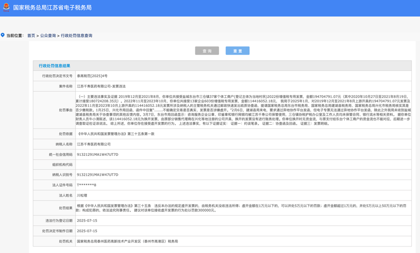The image size is (420, 253).
Task: Click the tax bureau emblem logo
Action: coord(6,8)
